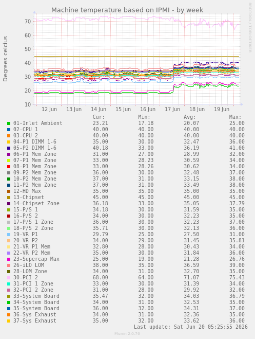Image resolution: width=255 pixels, height=339 pixels.
Task: Click the '11-P2 Mem Zone' legend label
Action: [x=35, y=185]
